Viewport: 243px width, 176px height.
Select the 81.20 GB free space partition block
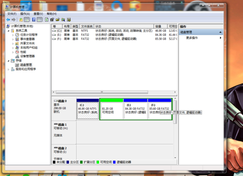tap(111, 110)
